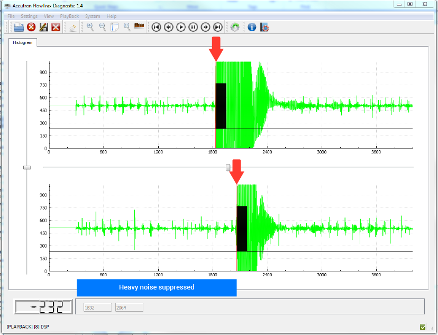The height and width of the screenshot is (335, 438).
Task: Open the PlayBack menu
Action: [69, 16]
